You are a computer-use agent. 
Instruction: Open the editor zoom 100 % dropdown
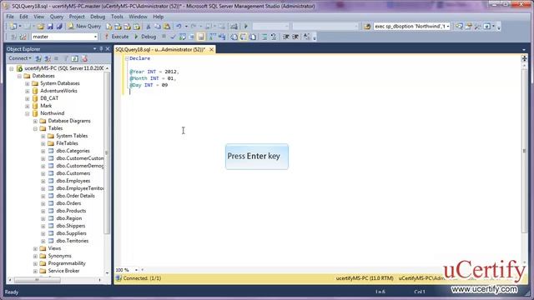[x=136, y=270]
